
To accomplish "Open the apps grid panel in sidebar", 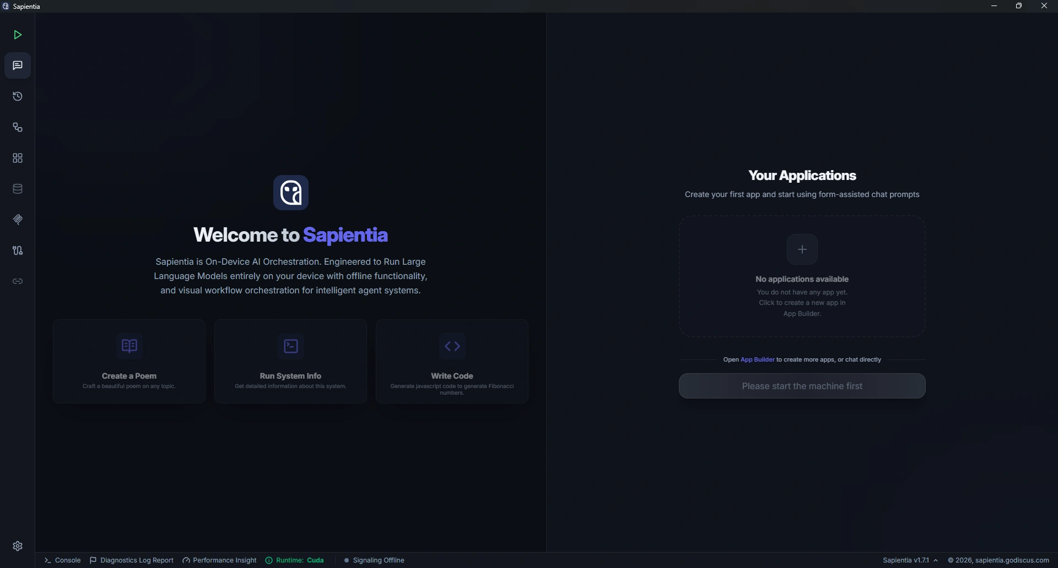I will pyautogui.click(x=17, y=158).
